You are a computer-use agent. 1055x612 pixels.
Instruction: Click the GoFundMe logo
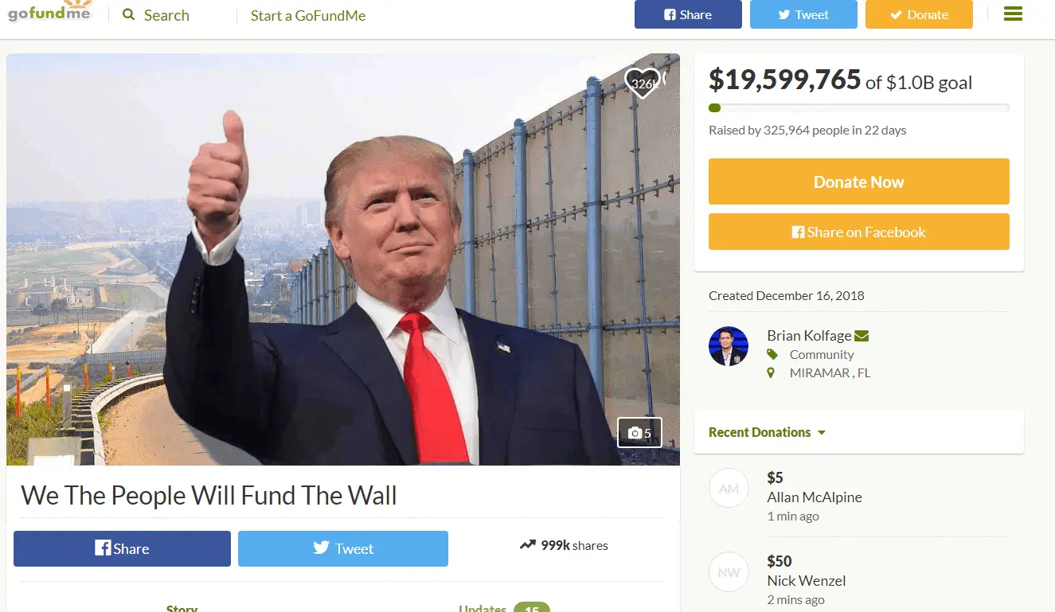[49, 14]
